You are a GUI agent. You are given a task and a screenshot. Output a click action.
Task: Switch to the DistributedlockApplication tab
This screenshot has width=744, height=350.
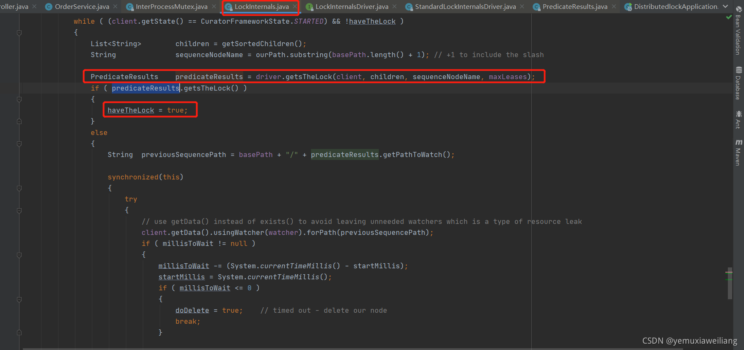click(676, 7)
